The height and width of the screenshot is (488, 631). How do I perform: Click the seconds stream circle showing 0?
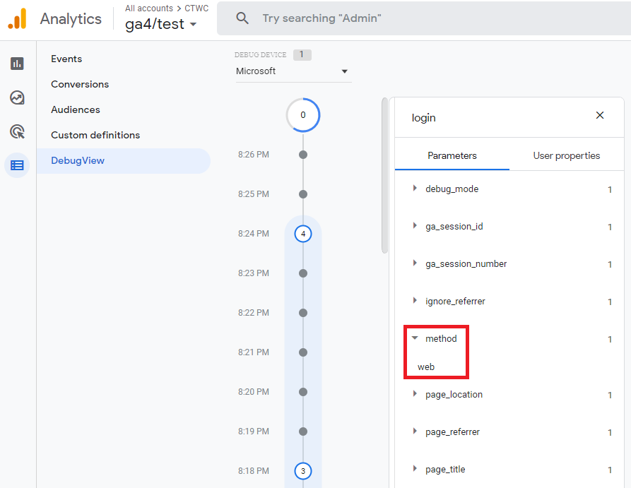(x=303, y=115)
